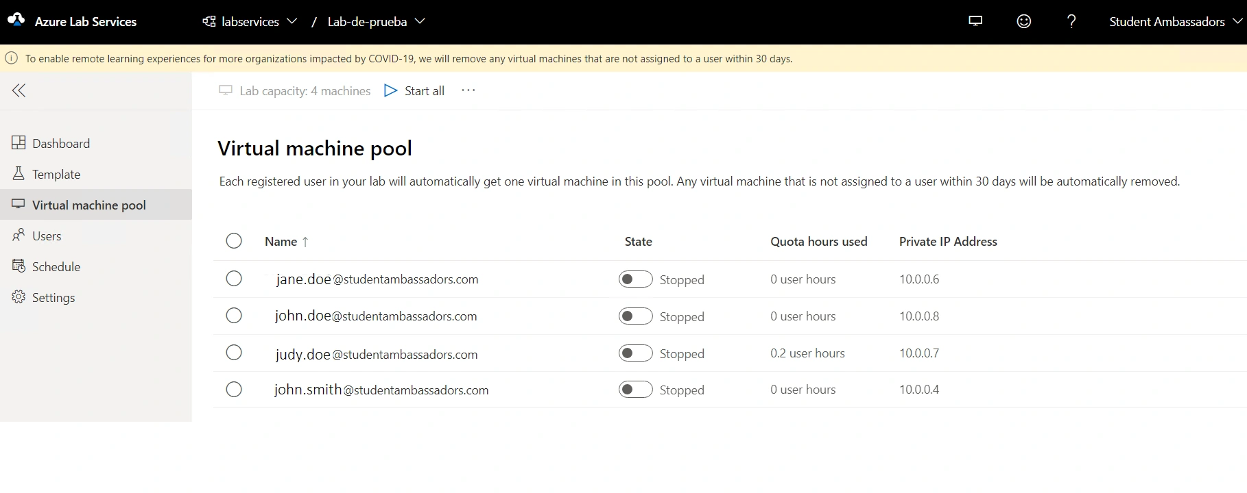
Task: Click IP address 10.0.0.7
Action: tap(919, 353)
